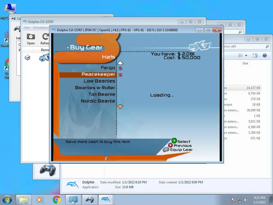
Task: Open Chrome from the taskbar
Action: (x=57, y=200)
